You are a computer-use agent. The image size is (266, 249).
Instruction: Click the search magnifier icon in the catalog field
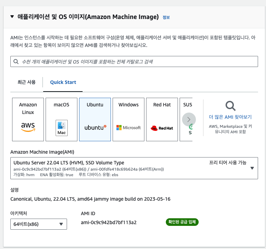(x=16, y=61)
